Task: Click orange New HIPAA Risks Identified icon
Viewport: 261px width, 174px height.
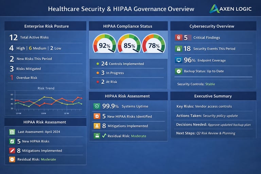Action: 97,116
